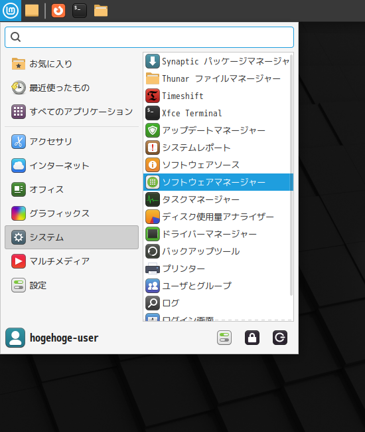The image size is (365, 432).
Task: Click the hogehoge-user profile name
Action: pos(64,338)
